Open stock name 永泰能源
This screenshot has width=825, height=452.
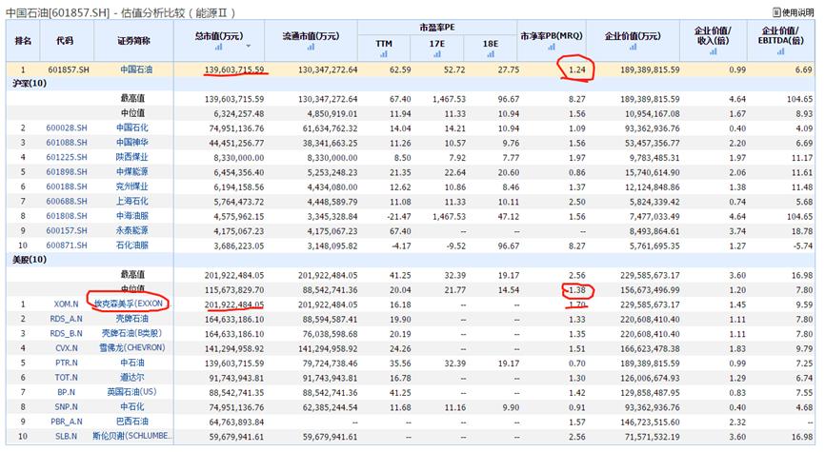pos(132,230)
